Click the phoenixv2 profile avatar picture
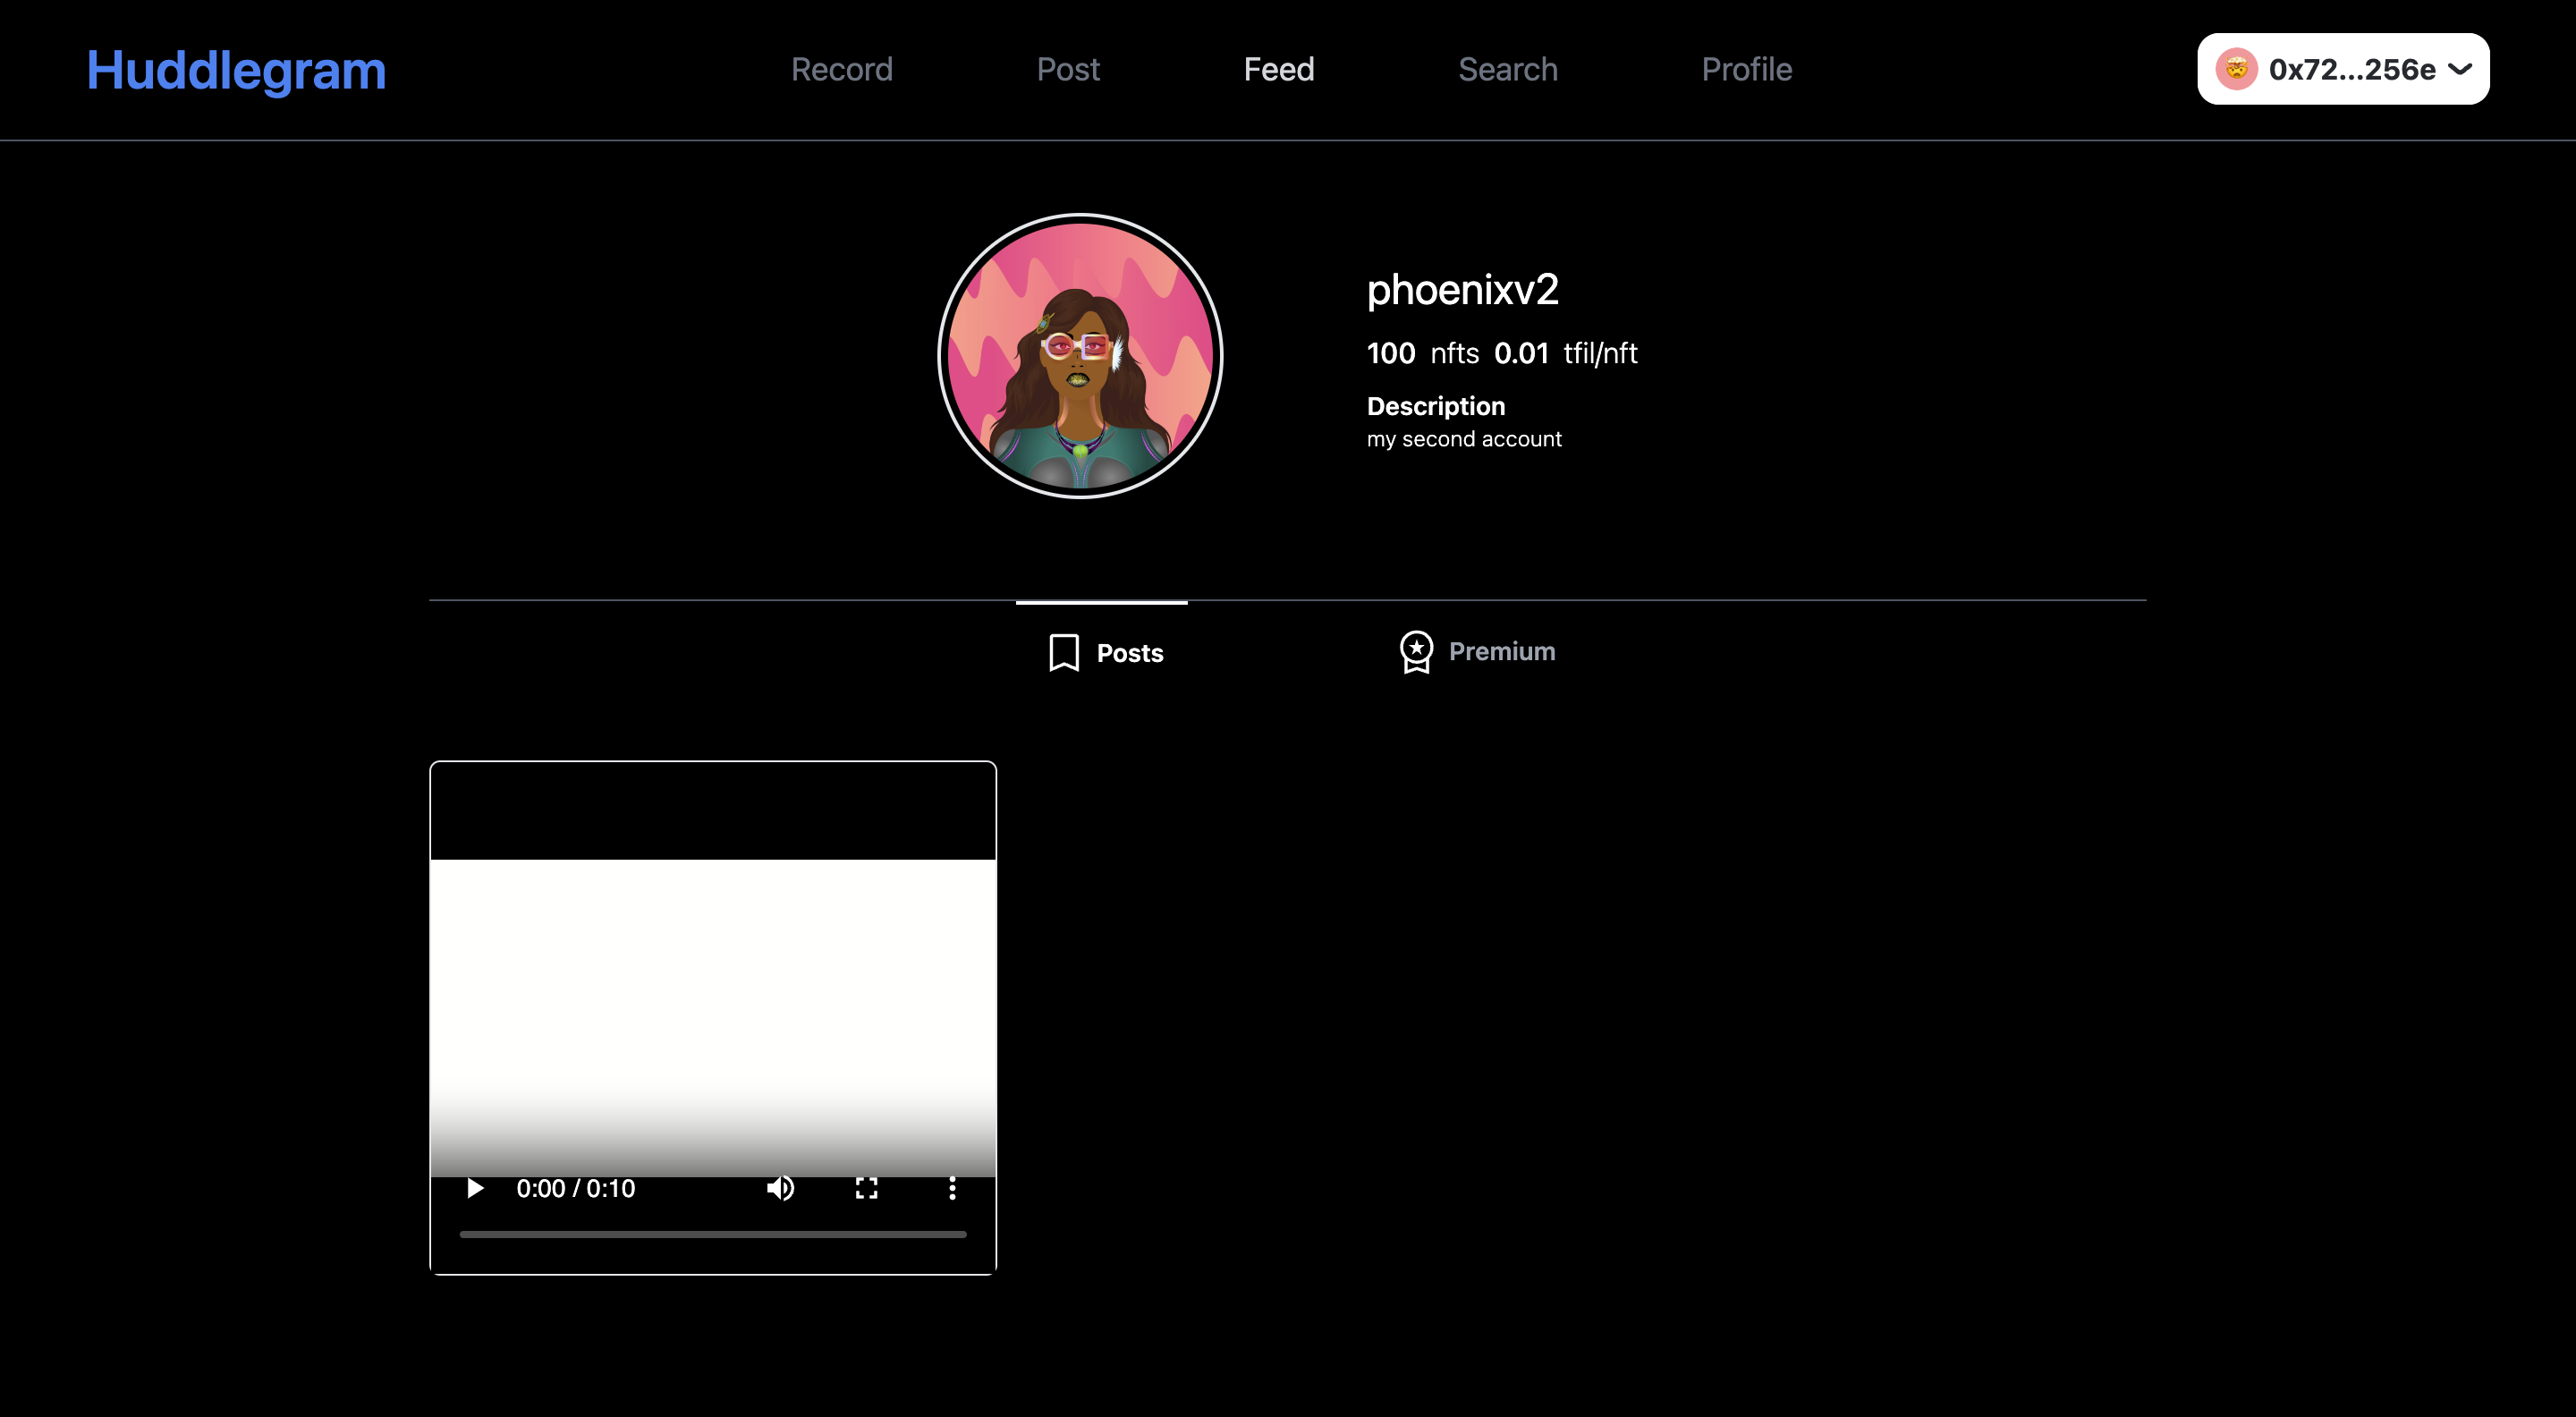Viewport: 2576px width, 1417px height. click(x=1080, y=356)
